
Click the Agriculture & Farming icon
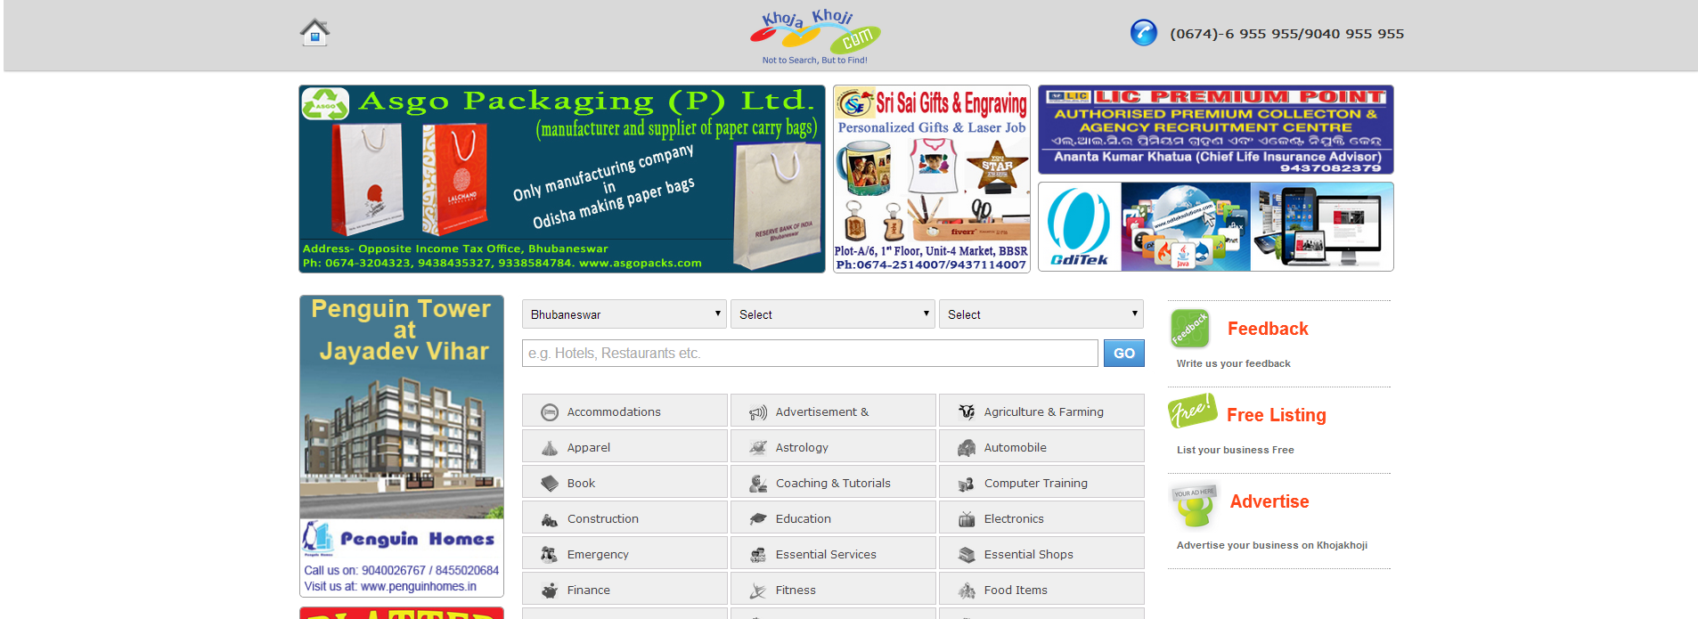pos(967,412)
